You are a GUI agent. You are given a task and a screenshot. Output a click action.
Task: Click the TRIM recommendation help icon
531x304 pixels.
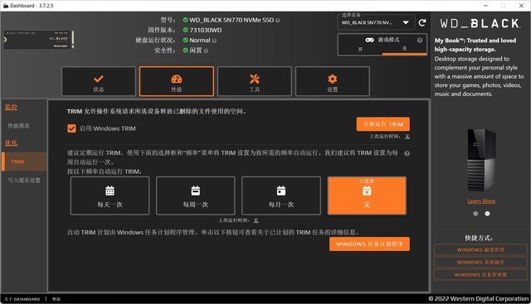point(407,153)
